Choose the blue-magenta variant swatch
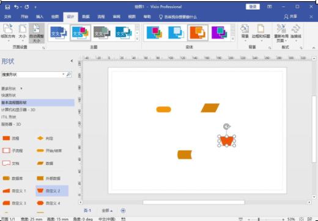Viewport: 318px width, 221px height. click(x=154, y=32)
